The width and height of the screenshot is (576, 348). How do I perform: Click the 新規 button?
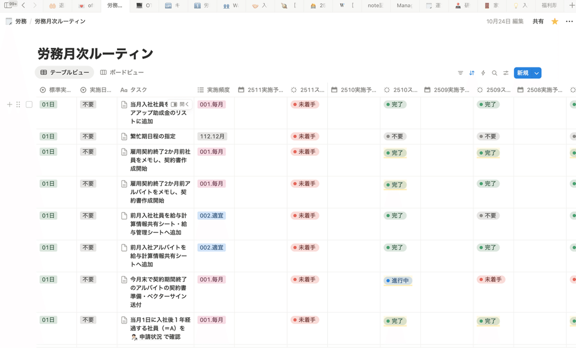pos(522,73)
